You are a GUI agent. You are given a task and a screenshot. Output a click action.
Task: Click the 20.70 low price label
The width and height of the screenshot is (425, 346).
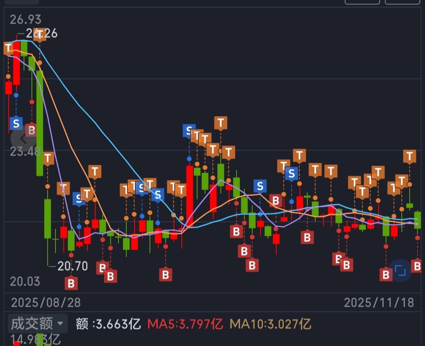click(73, 266)
